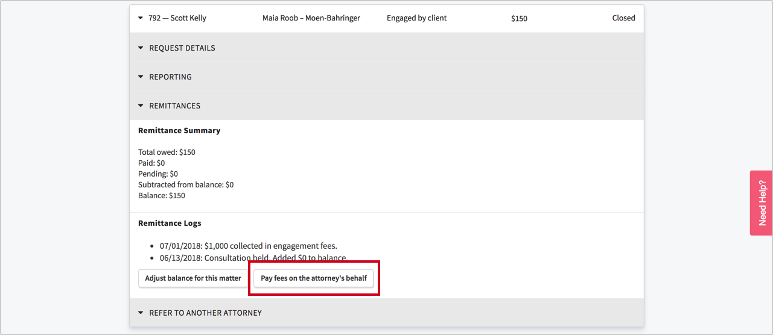This screenshot has height=335, width=773.
Task: Click the caret beside REMITTANCES
Action: coord(141,106)
